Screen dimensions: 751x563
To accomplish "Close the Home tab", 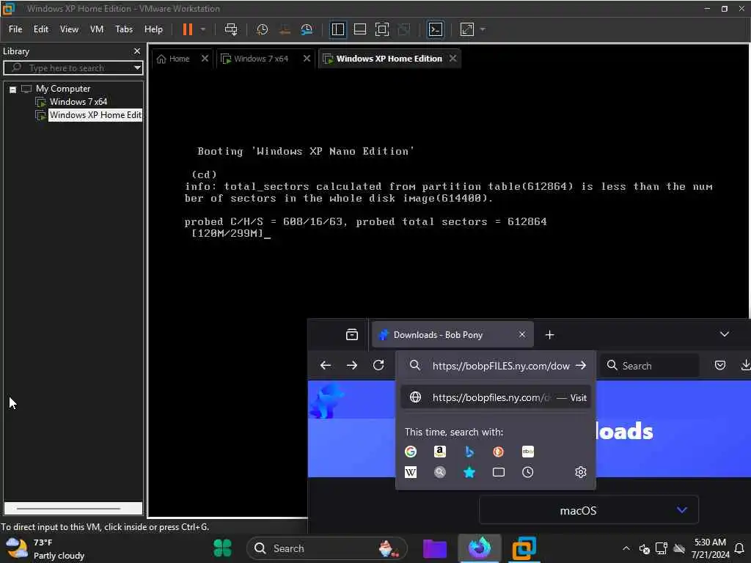I will [x=205, y=59].
